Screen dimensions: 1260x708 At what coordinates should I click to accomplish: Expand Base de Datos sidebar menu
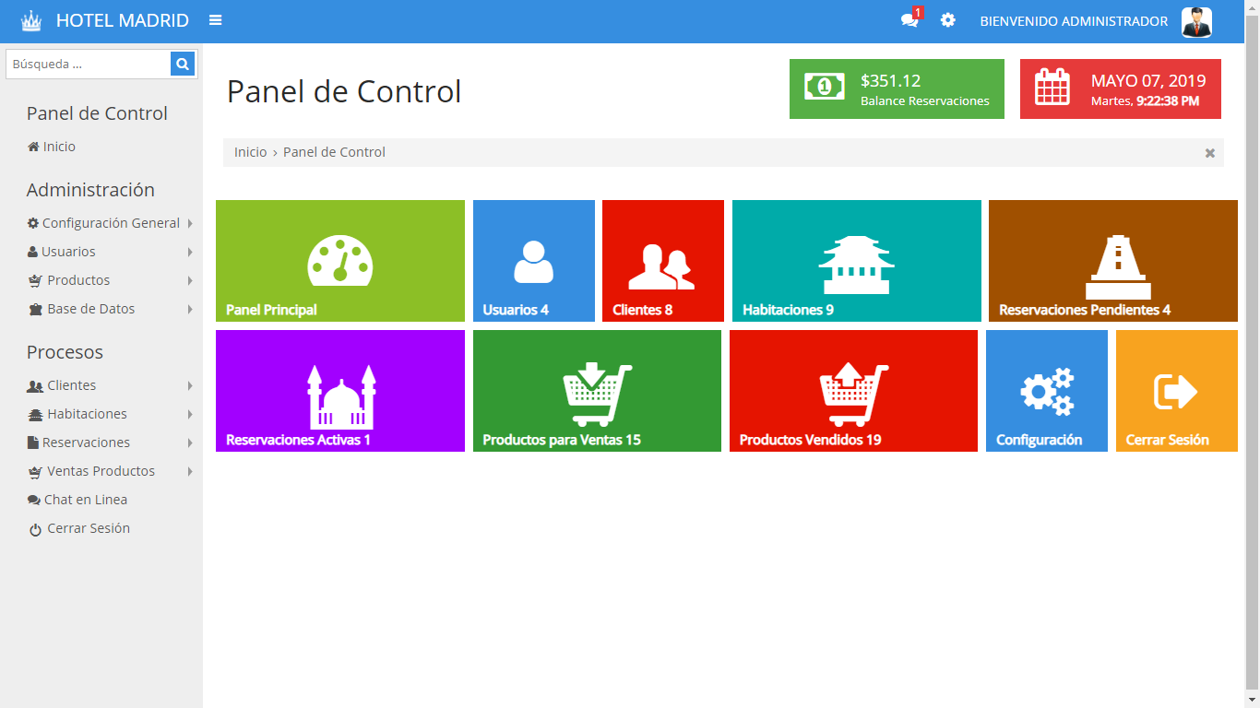pyautogui.click(x=90, y=309)
